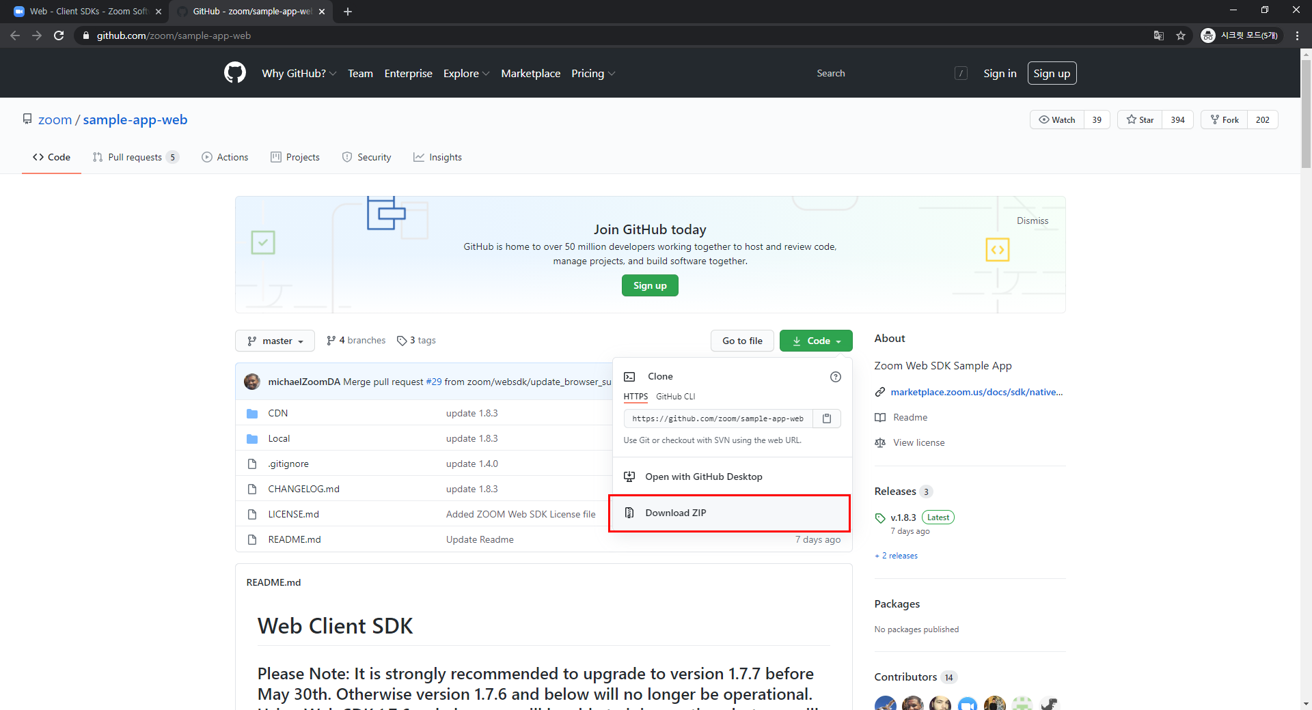Fork the repository
The width and height of the screenshot is (1312, 710).
coord(1225,119)
